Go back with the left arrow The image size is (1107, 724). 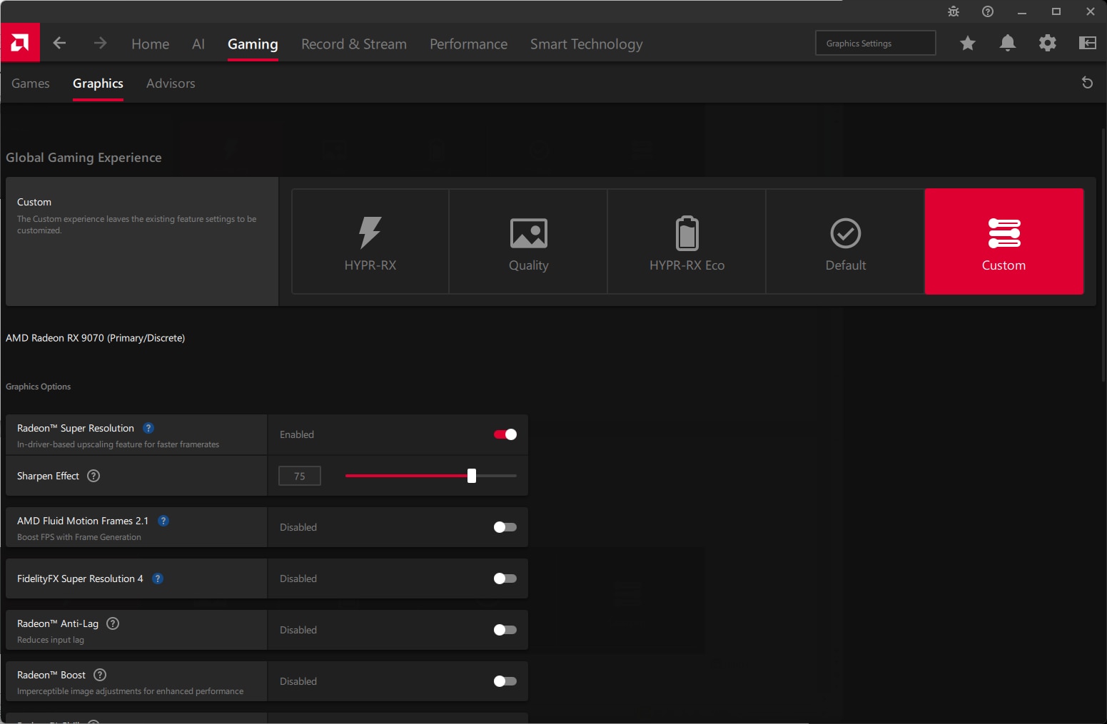pos(59,43)
